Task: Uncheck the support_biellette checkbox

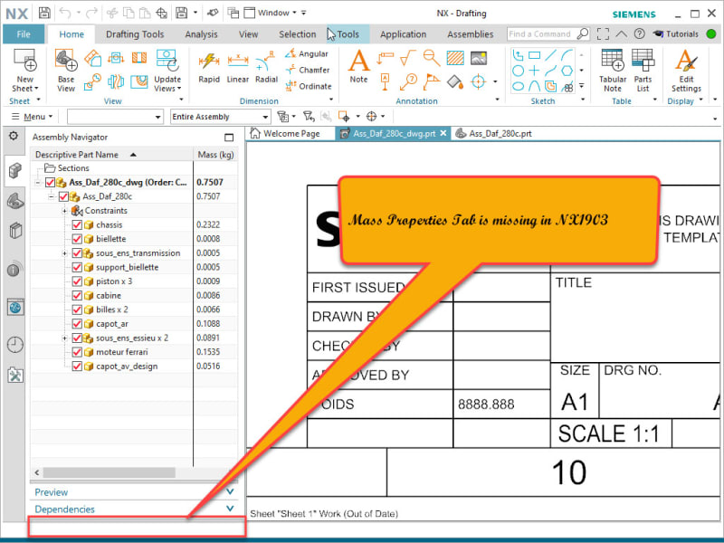Action: coord(77,267)
